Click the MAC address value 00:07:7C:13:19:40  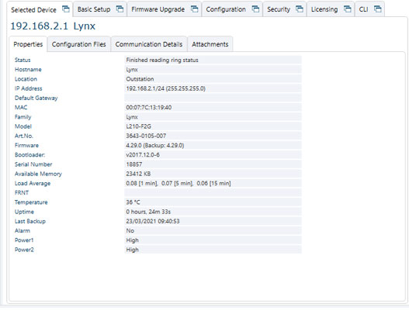[x=149, y=107]
